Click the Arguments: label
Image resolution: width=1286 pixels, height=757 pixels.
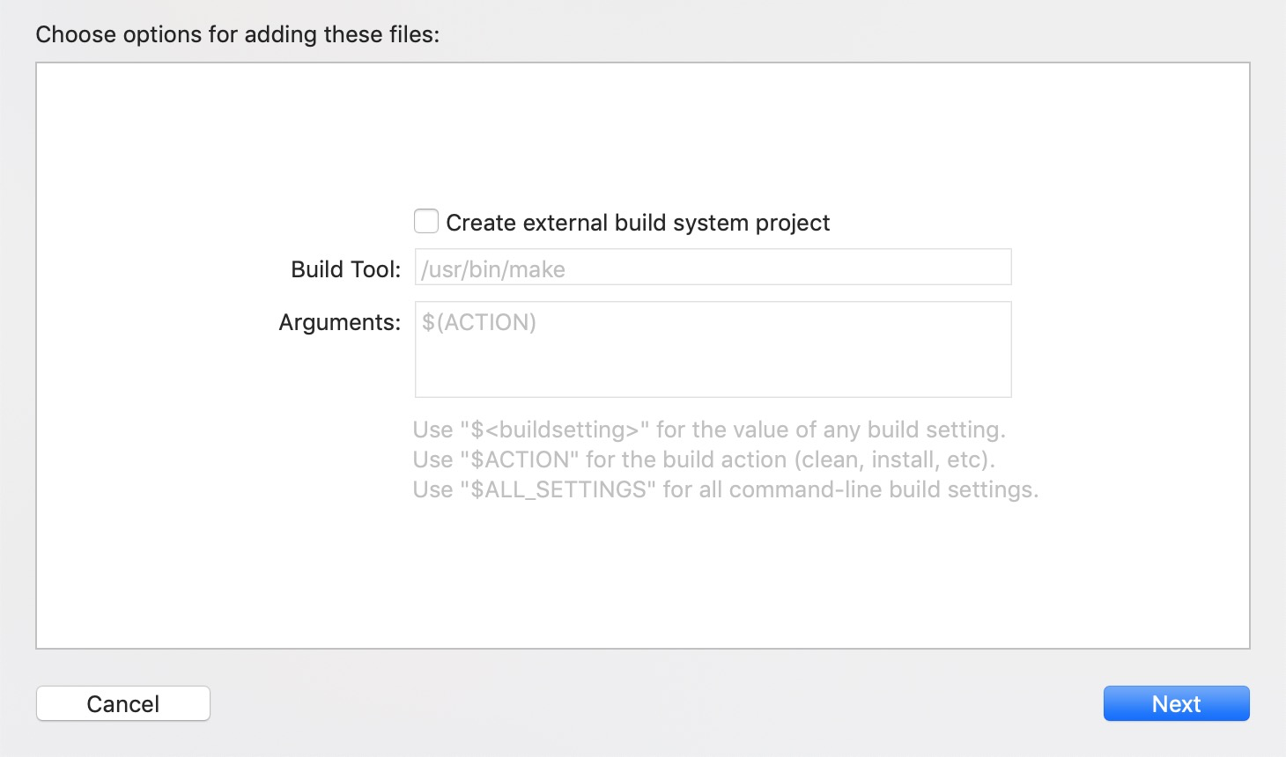pyautogui.click(x=337, y=322)
